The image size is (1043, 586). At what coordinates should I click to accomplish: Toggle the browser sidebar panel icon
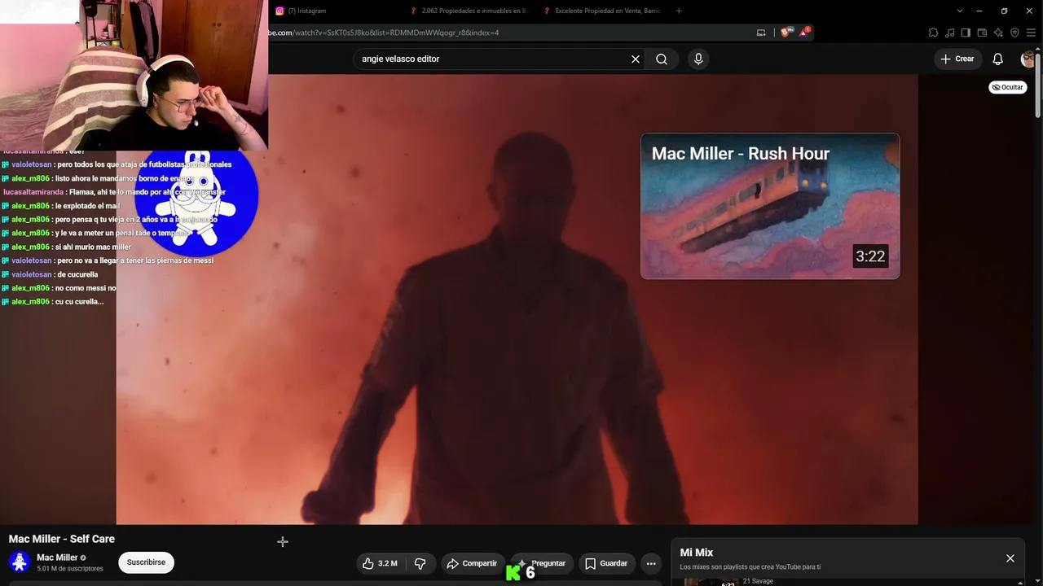tap(966, 33)
